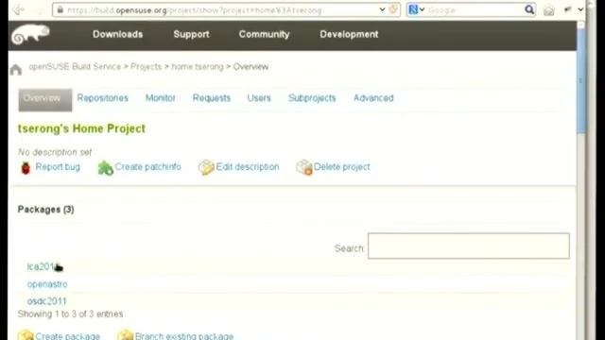Click the Report bug link
605x340 pixels.
point(58,167)
